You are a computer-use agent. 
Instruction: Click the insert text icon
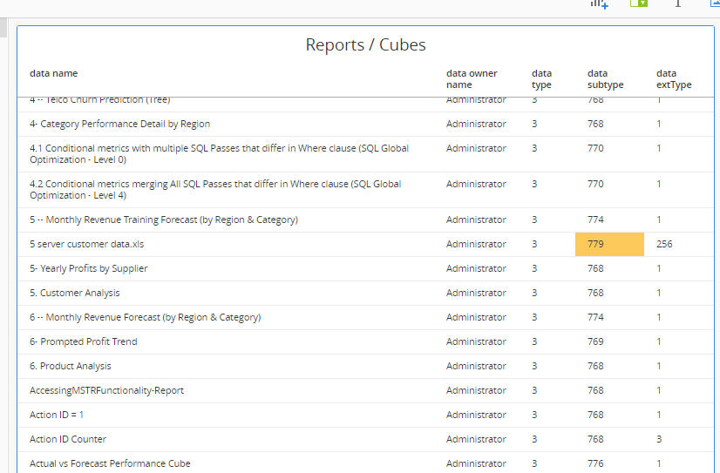[x=678, y=3]
